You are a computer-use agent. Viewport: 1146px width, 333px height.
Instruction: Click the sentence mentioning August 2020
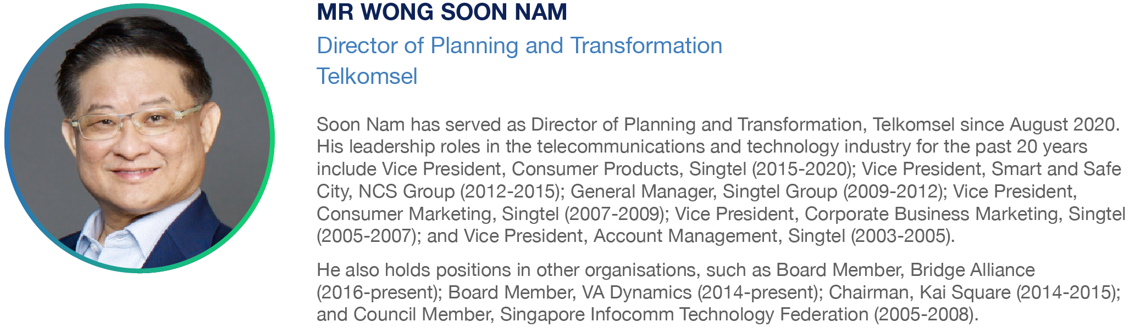[x=718, y=125]
